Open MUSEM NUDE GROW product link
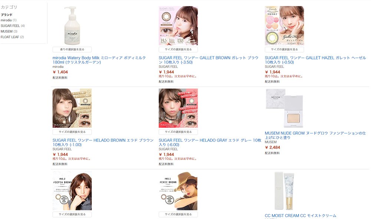Viewport: 371px width, 219px height. click(315, 135)
